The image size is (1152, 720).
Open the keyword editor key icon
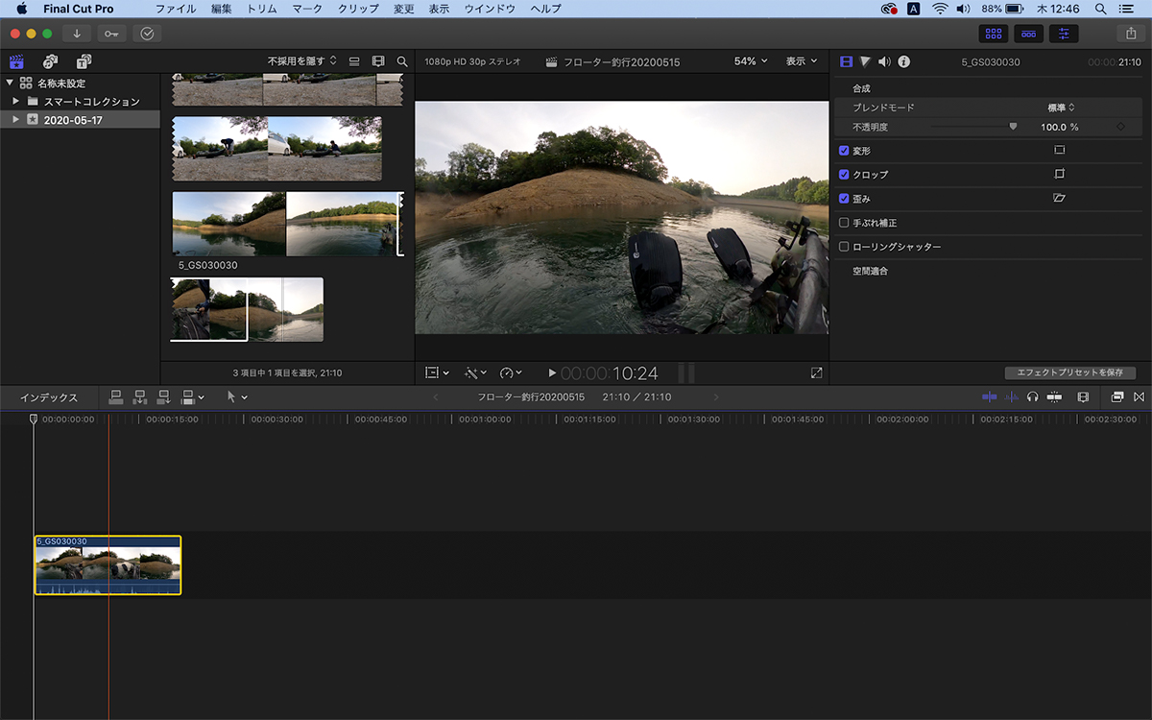tap(111, 34)
